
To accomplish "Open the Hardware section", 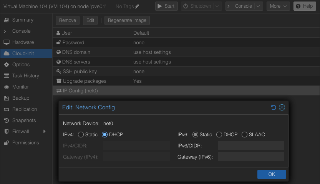I will point(23,42).
